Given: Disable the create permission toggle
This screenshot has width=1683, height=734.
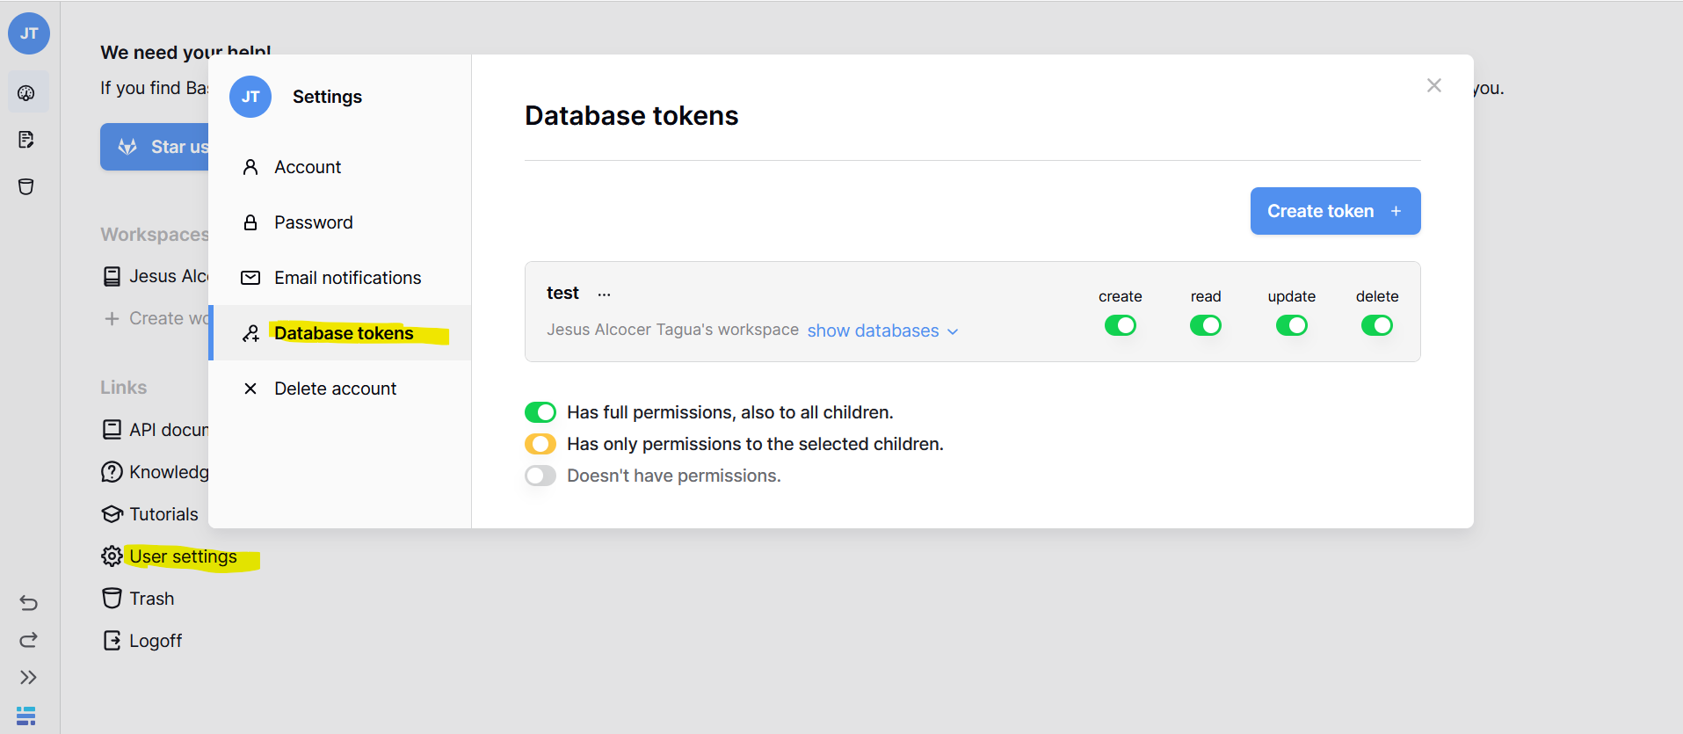Looking at the screenshot, I should pyautogui.click(x=1120, y=326).
